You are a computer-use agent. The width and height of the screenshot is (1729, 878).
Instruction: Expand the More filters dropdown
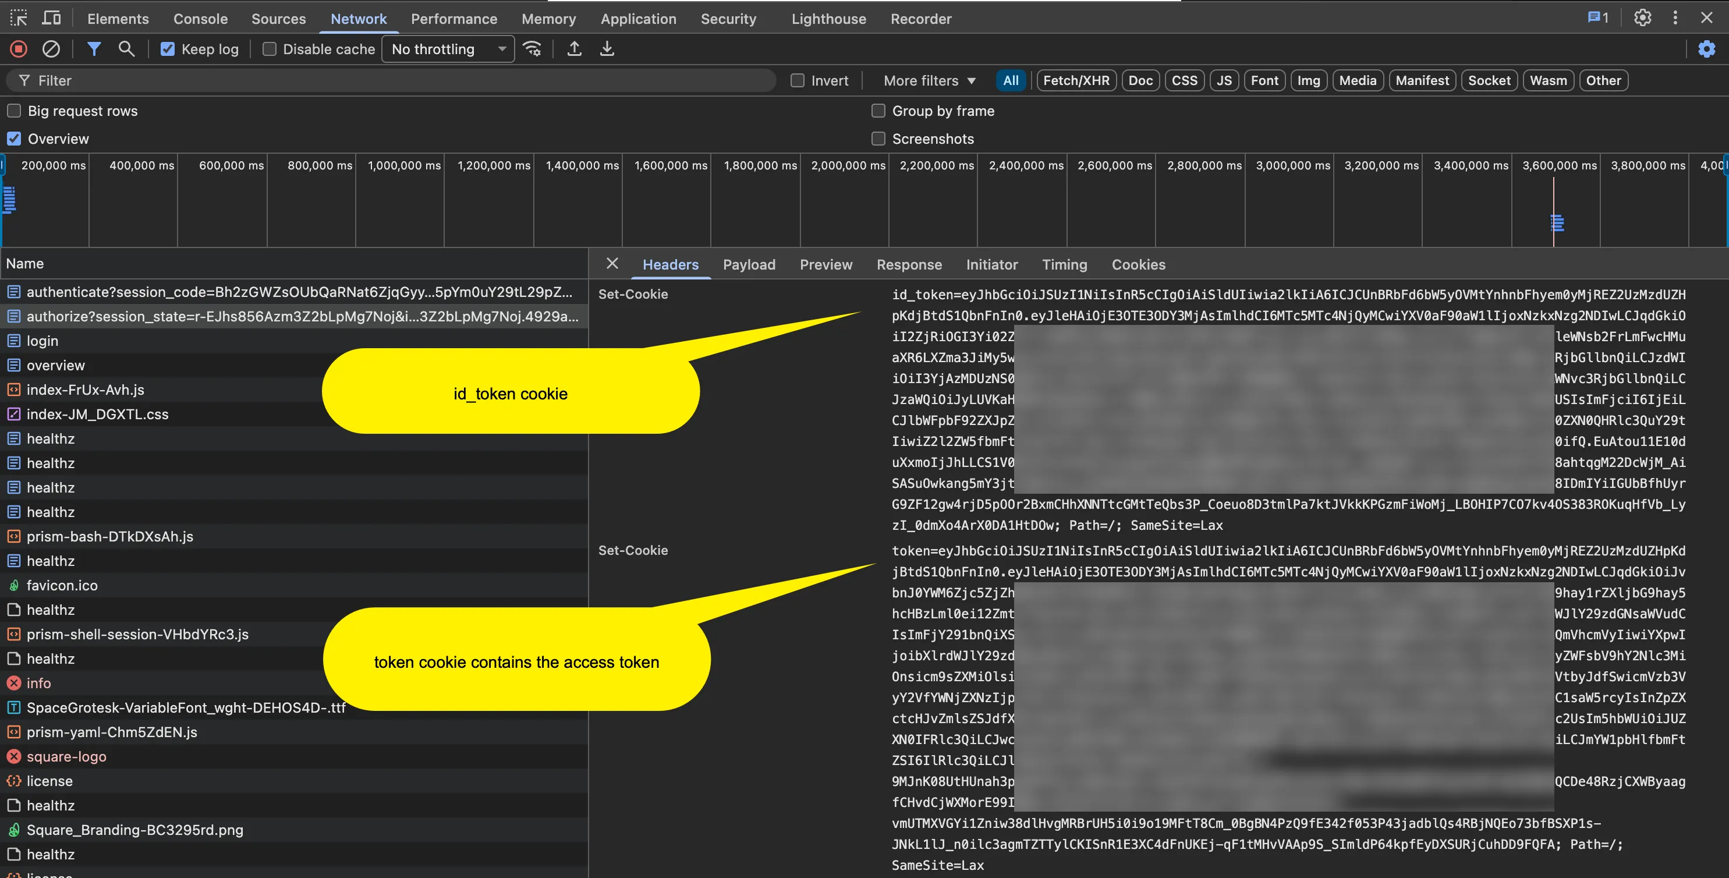point(929,80)
